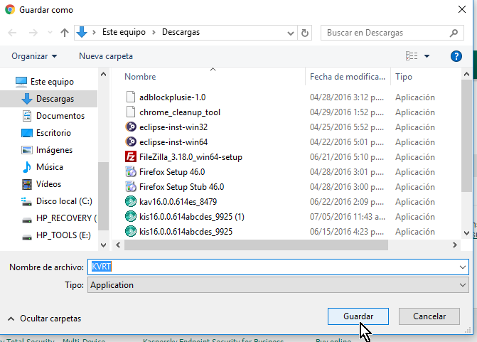Create a new folder with Nueva carpeta

106,56
